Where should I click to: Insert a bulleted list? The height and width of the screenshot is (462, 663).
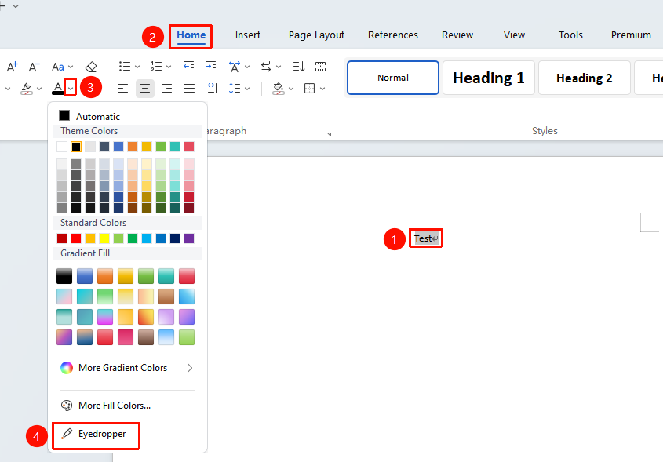pos(124,67)
